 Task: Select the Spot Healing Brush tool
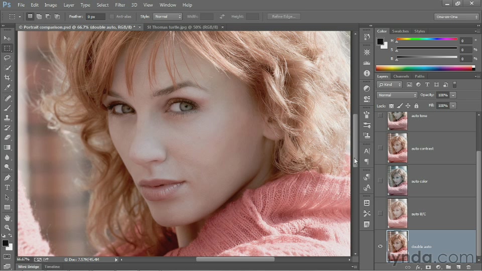point(7,98)
